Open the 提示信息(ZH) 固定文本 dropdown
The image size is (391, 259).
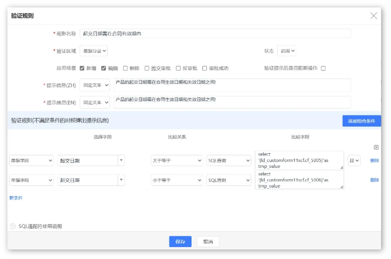(x=94, y=85)
